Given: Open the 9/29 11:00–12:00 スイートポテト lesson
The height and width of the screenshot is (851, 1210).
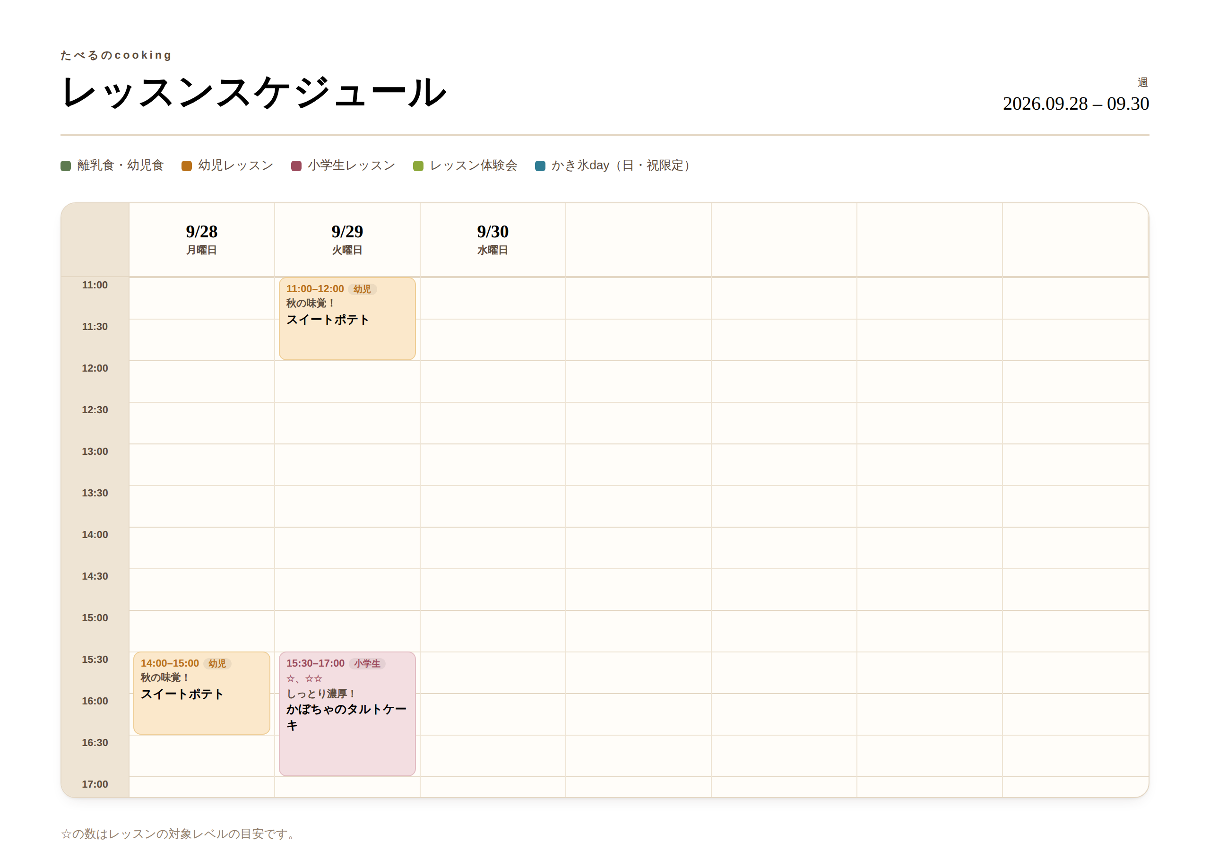Looking at the screenshot, I should 347,319.
